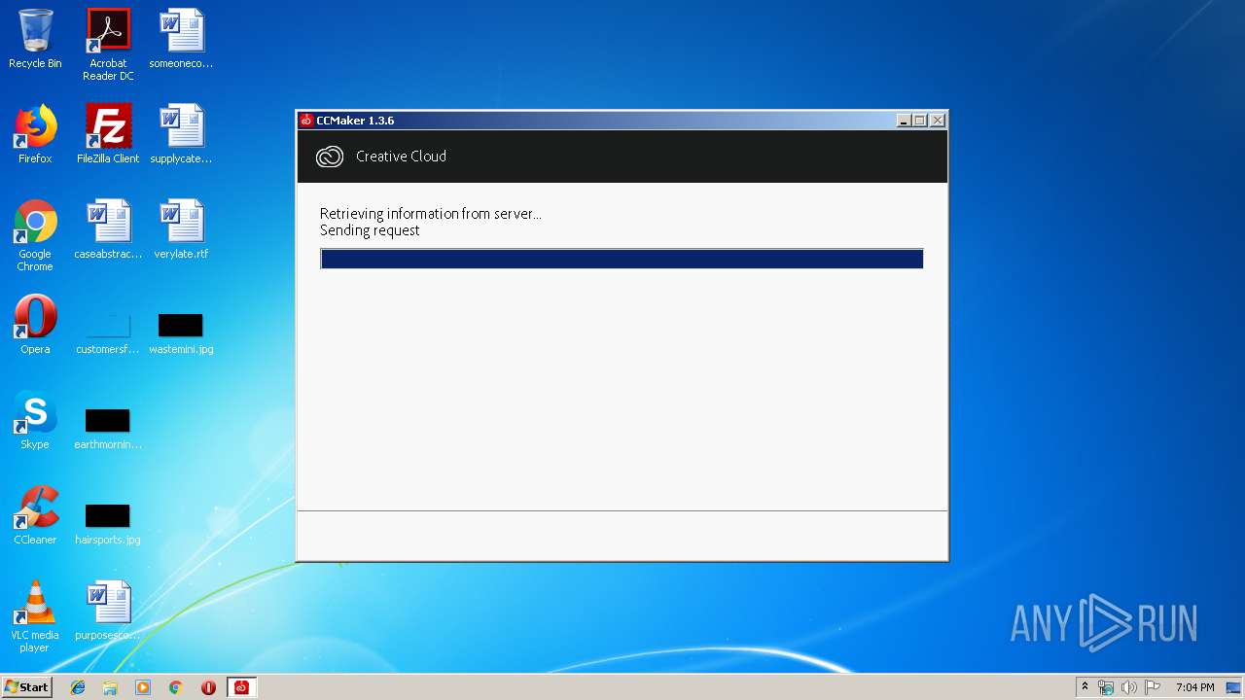The width and height of the screenshot is (1245, 700).
Task: Select the CCMaker taskbar button
Action: pos(241,687)
